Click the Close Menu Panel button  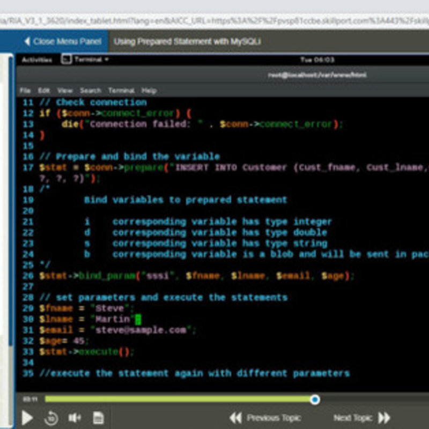click(63, 42)
